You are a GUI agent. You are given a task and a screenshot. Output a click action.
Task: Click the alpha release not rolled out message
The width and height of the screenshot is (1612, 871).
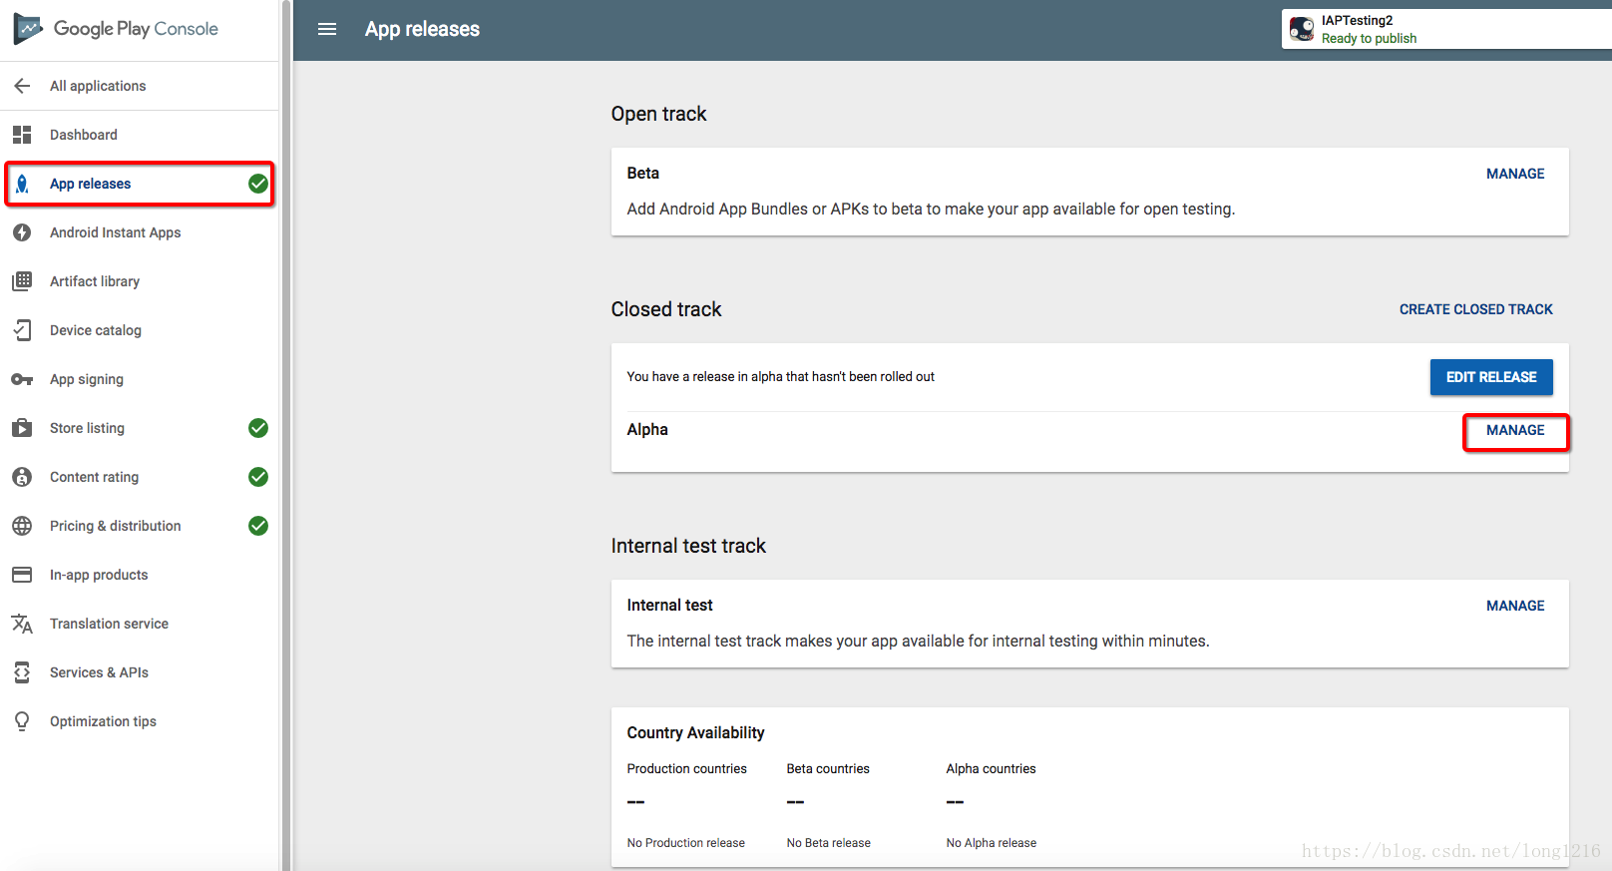(780, 376)
